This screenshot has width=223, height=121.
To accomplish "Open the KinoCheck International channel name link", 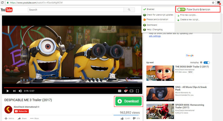I will tap(25, 107).
